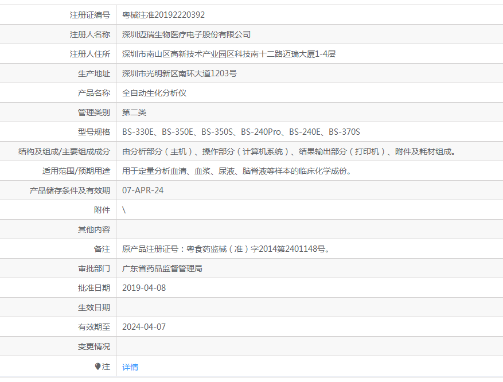Click the backslash value in 附件 row
503x382 pixels.
(124, 210)
